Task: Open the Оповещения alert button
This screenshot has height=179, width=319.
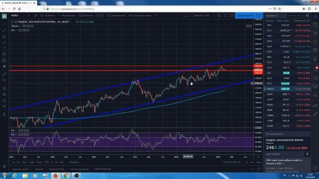Action: point(116,15)
